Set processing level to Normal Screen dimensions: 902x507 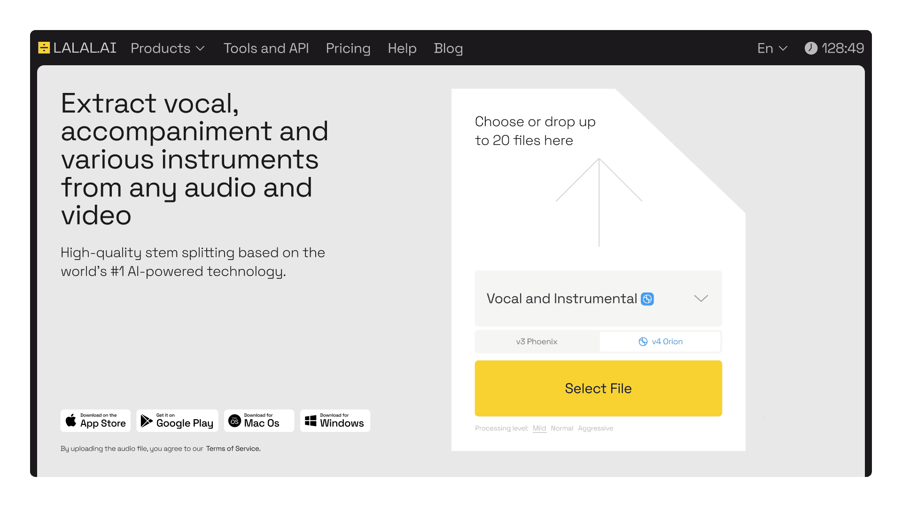coord(562,428)
